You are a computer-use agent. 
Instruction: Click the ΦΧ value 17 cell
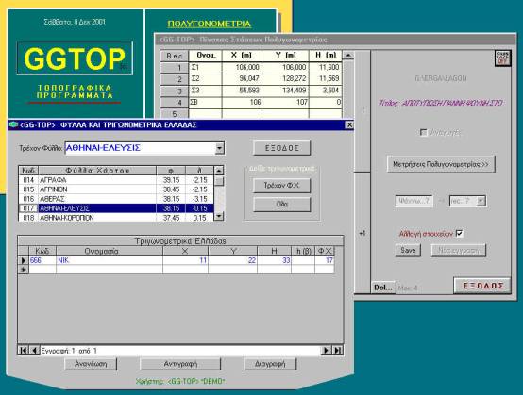[325, 260]
